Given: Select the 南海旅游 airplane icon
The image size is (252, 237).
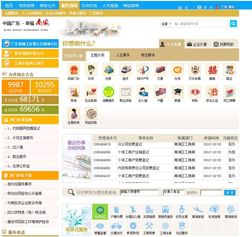Looking at the screenshot, I should point(198,211).
